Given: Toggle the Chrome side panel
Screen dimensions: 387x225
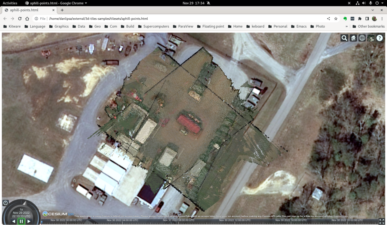Looking at the screenshot, I should (x=367, y=19).
